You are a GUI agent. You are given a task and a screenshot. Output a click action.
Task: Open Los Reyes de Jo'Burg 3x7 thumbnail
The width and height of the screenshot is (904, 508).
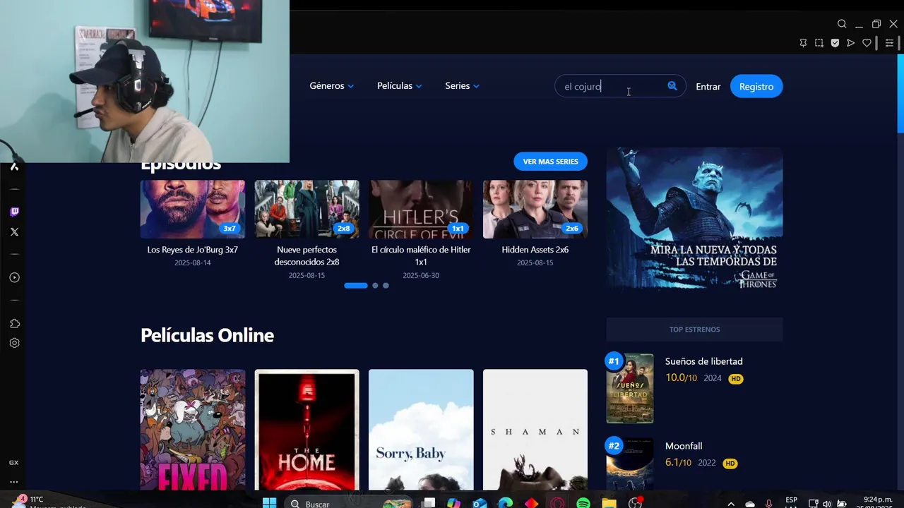(x=192, y=209)
